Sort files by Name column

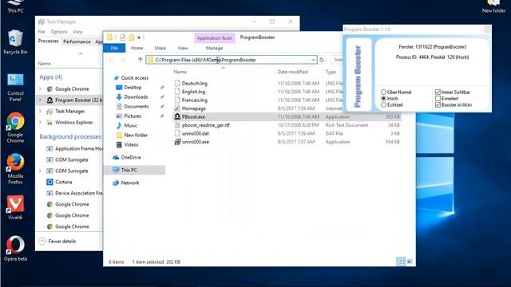[180, 72]
